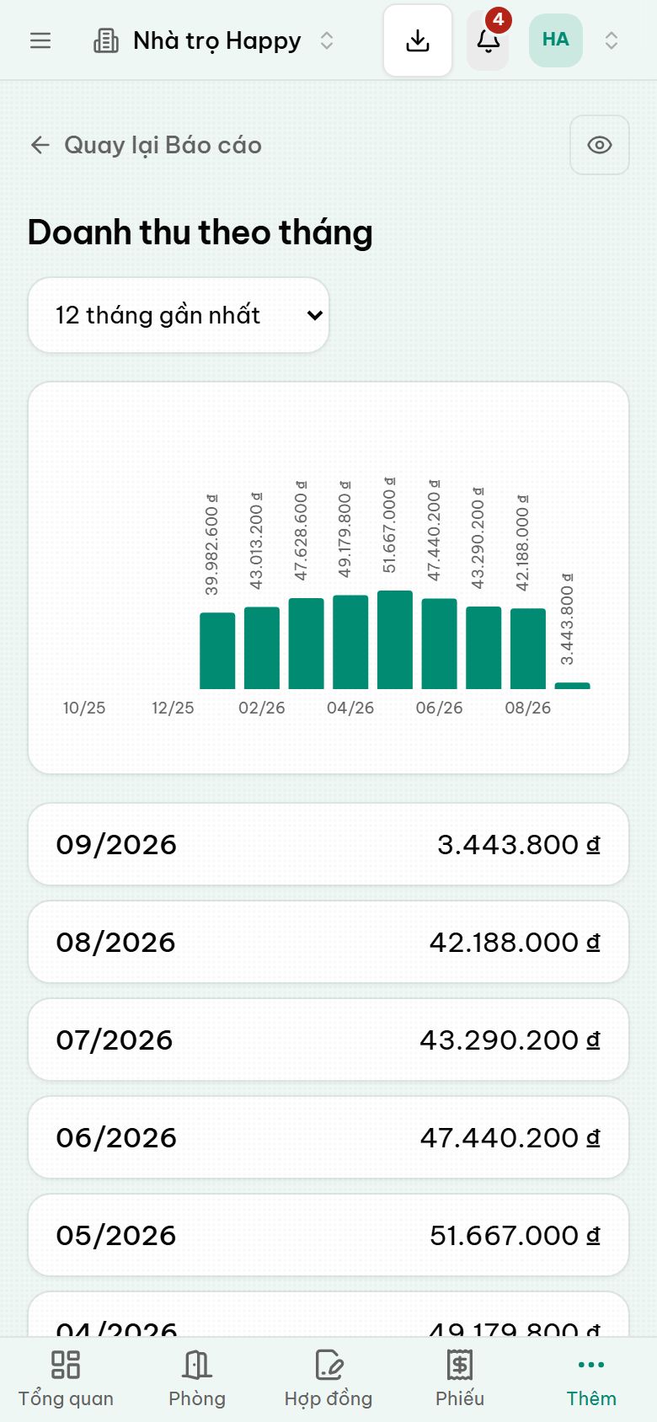The width and height of the screenshot is (657, 1422).
Task: Open the Thêm tab
Action: pyautogui.click(x=591, y=1379)
